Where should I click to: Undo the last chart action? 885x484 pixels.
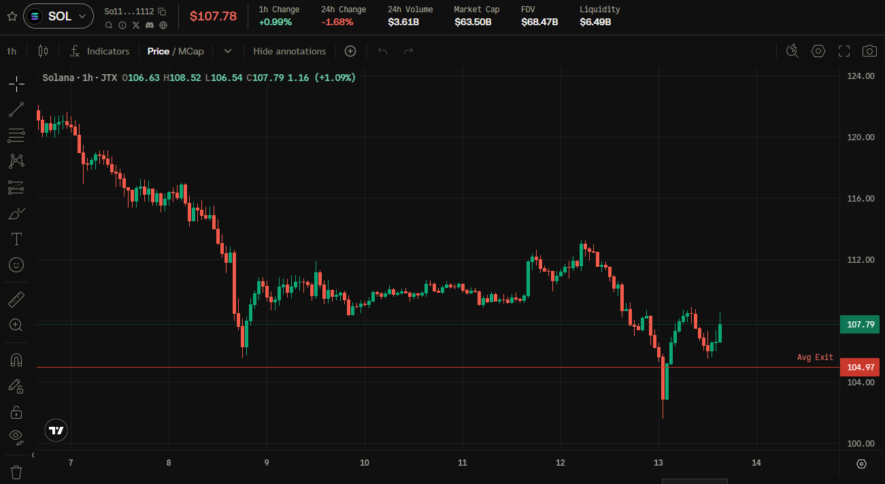pos(382,51)
